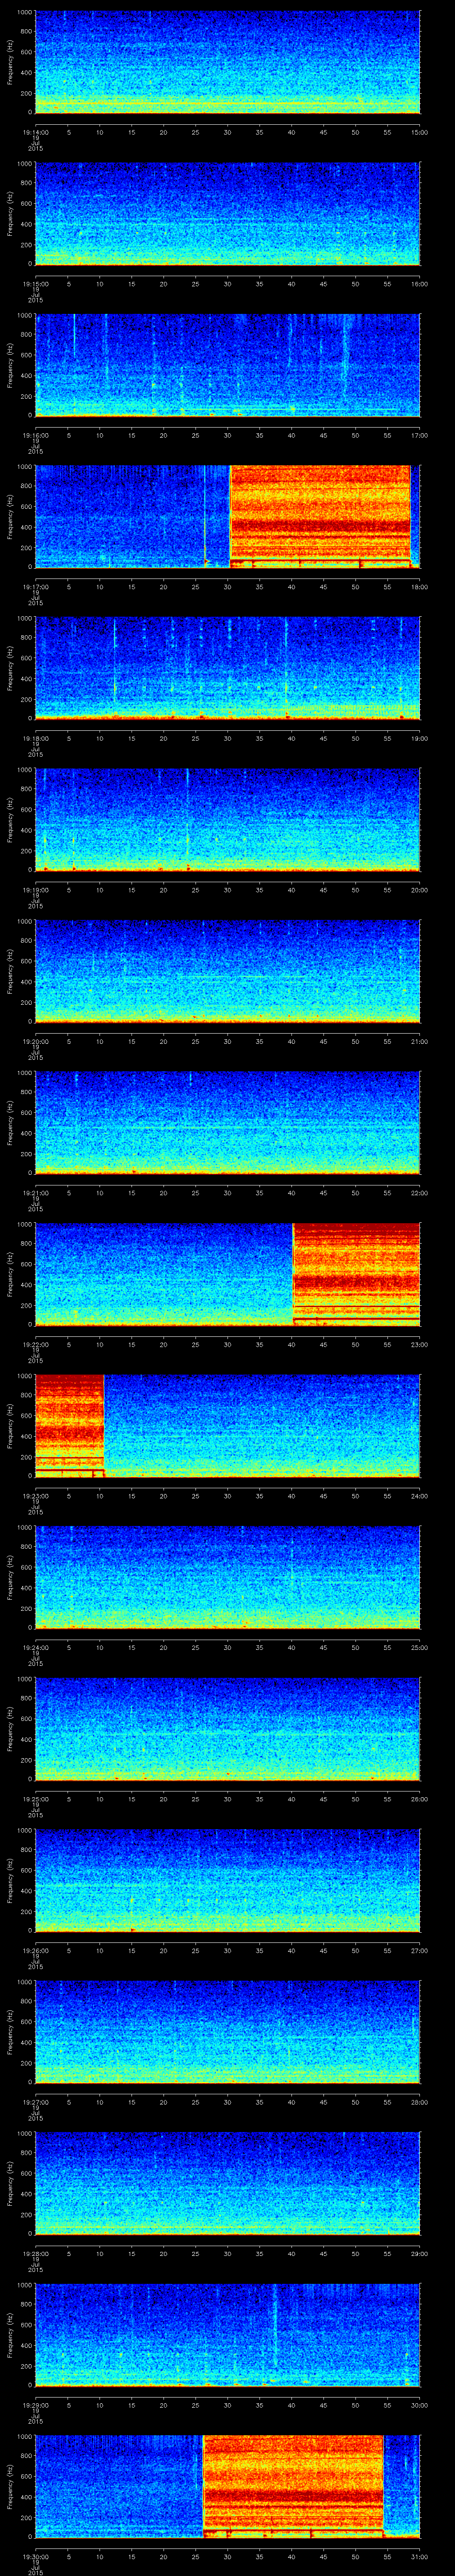
Task: Select the red noise burst in 19:17 spectrogram
Action: point(320,516)
